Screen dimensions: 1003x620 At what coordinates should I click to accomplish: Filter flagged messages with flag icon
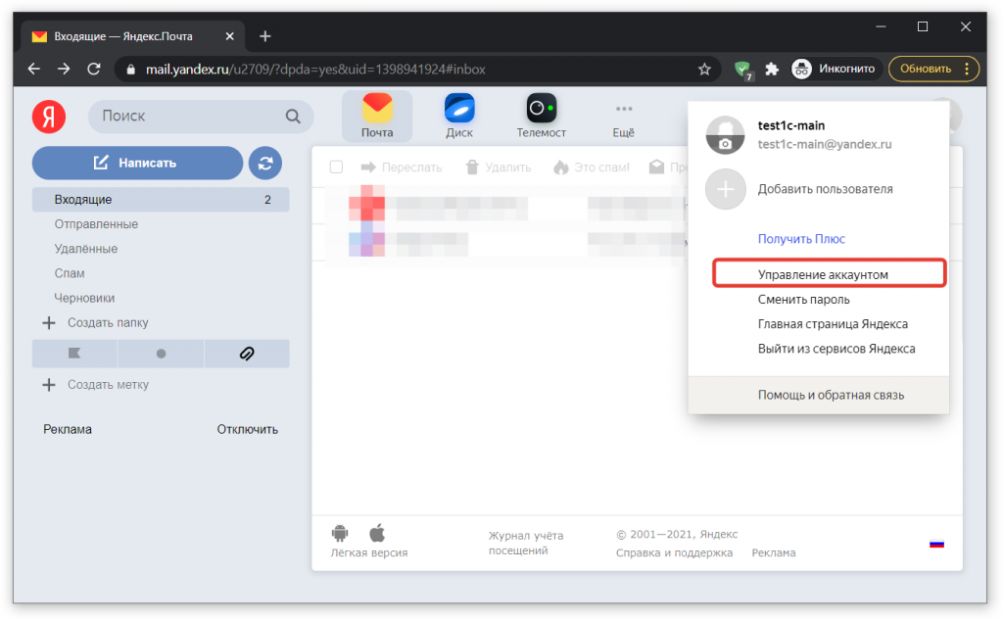tap(74, 354)
